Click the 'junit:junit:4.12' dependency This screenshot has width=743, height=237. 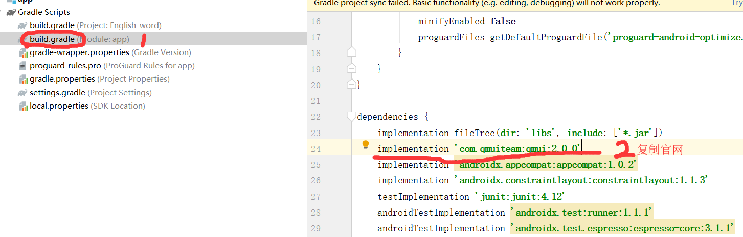[520, 196]
